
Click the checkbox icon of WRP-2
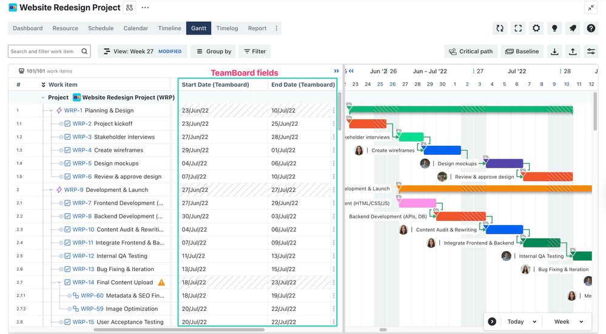[67, 124]
